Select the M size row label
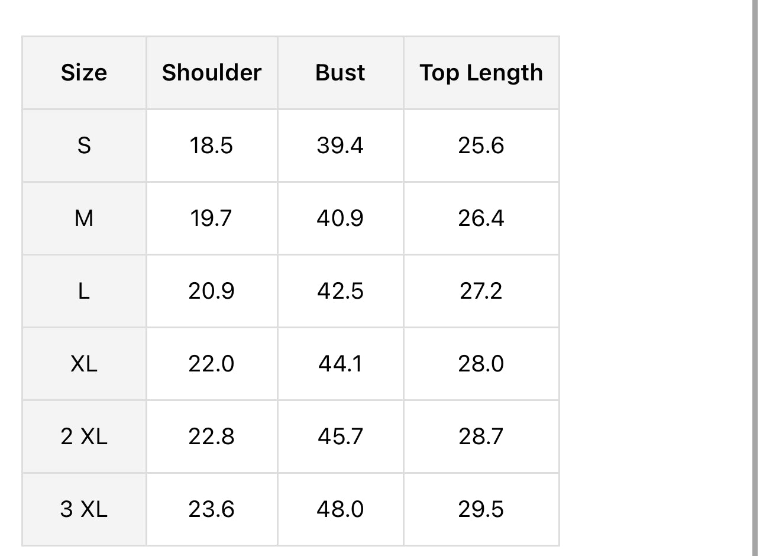Image resolution: width=763 pixels, height=556 pixels. tap(84, 218)
